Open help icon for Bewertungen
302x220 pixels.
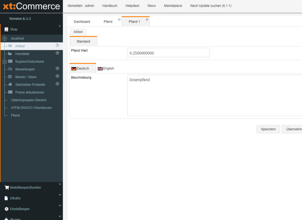[58, 69]
